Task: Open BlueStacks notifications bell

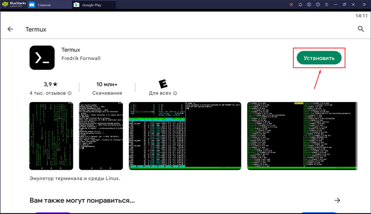Action: [300, 4]
